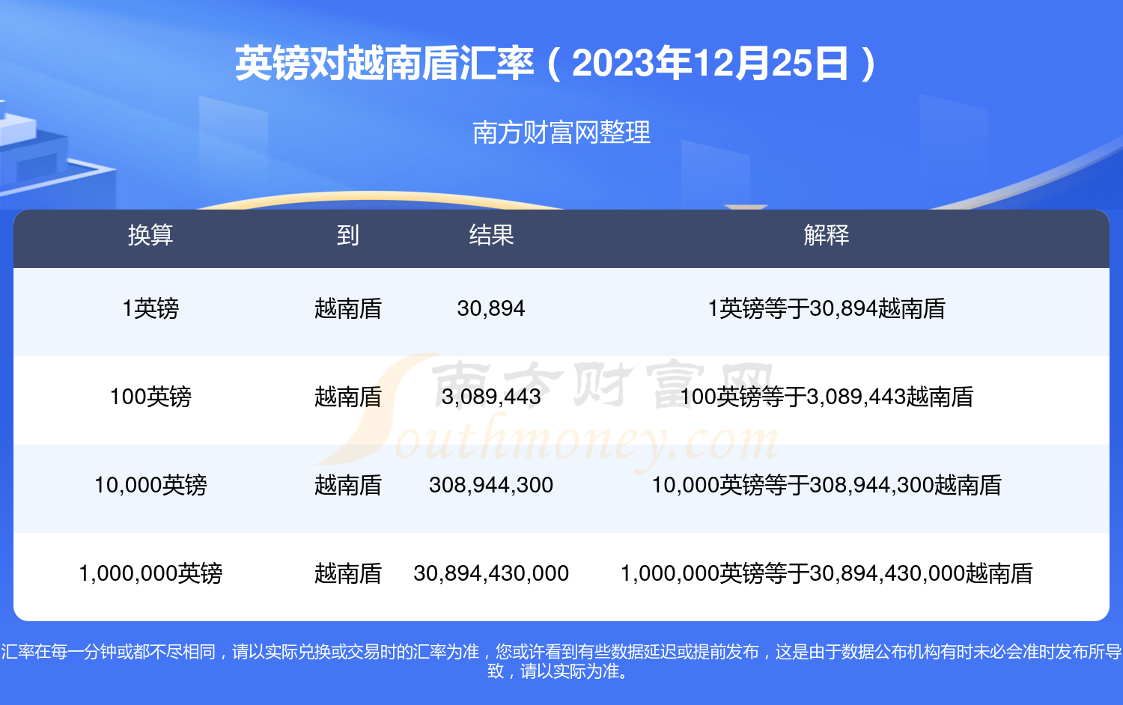Select the 换算 column header
The height and width of the screenshot is (705, 1123).
150,235
